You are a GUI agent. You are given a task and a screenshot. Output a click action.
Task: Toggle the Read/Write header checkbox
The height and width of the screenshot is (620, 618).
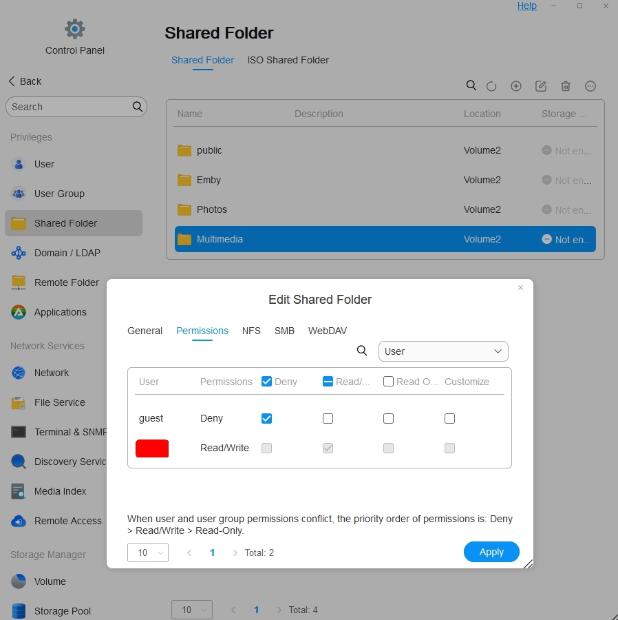coord(328,382)
